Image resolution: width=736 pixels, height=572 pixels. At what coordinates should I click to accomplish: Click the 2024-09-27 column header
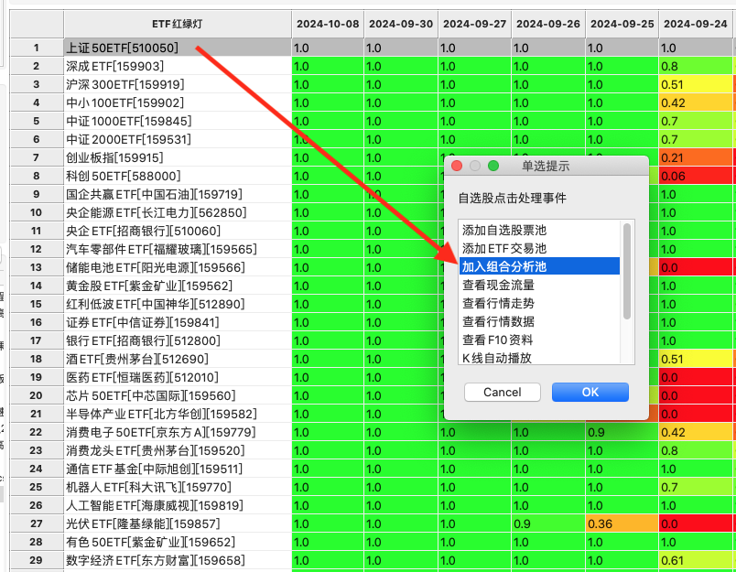pos(474,24)
